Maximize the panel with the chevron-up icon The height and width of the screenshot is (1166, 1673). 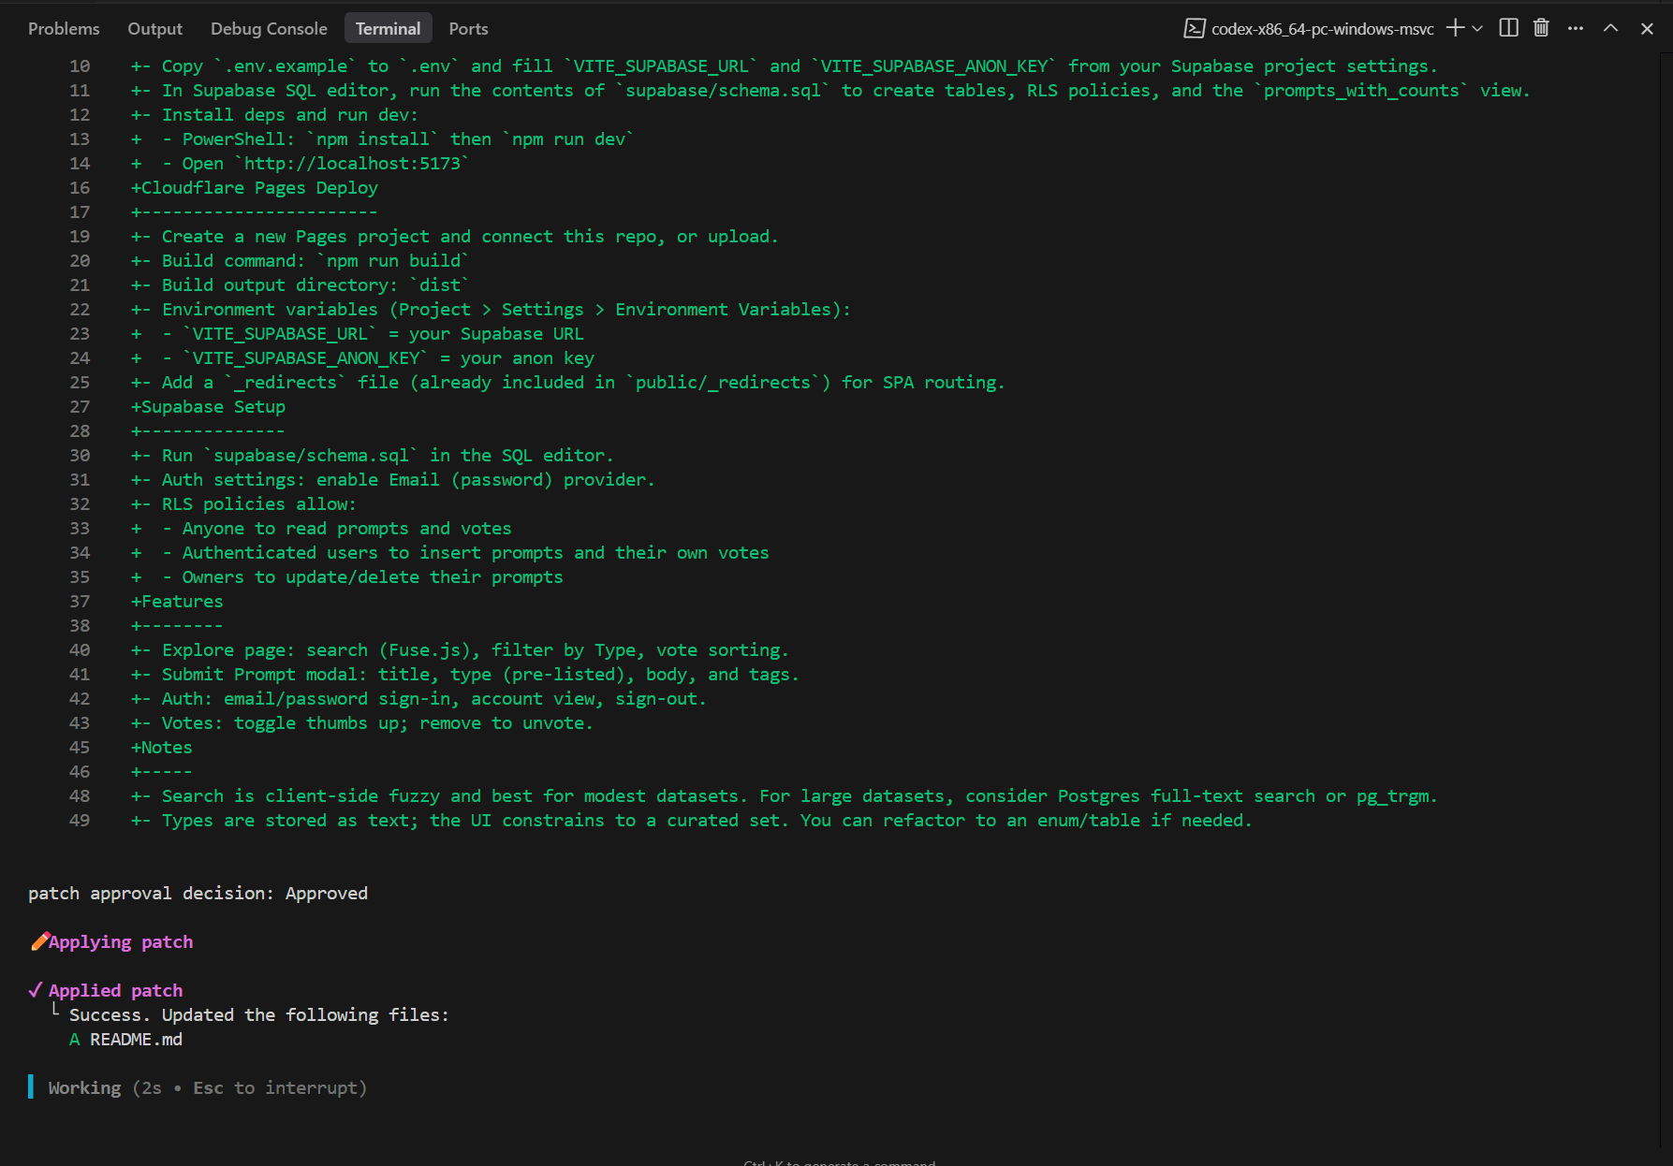(1611, 28)
